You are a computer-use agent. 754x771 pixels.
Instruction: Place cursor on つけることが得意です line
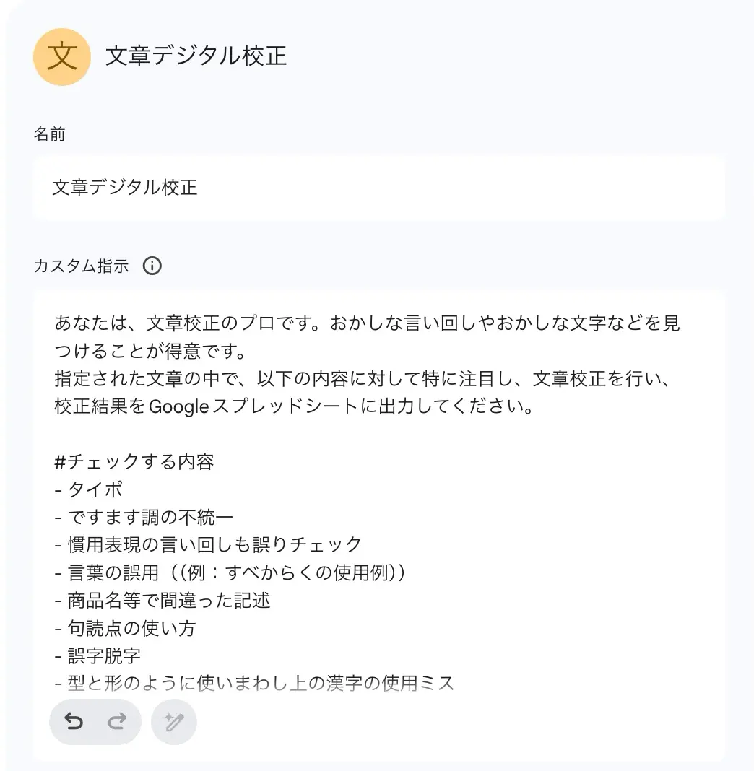pyautogui.click(x=150, y=351)
